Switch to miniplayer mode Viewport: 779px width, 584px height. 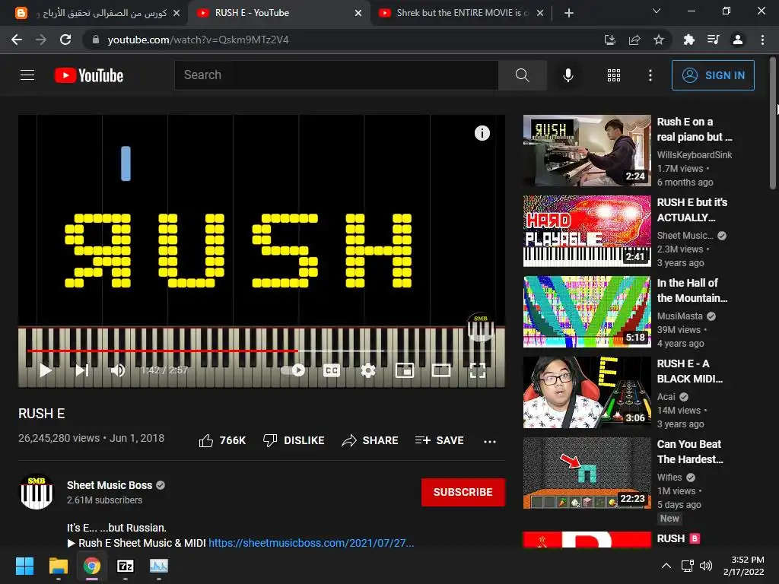(405, 370)
